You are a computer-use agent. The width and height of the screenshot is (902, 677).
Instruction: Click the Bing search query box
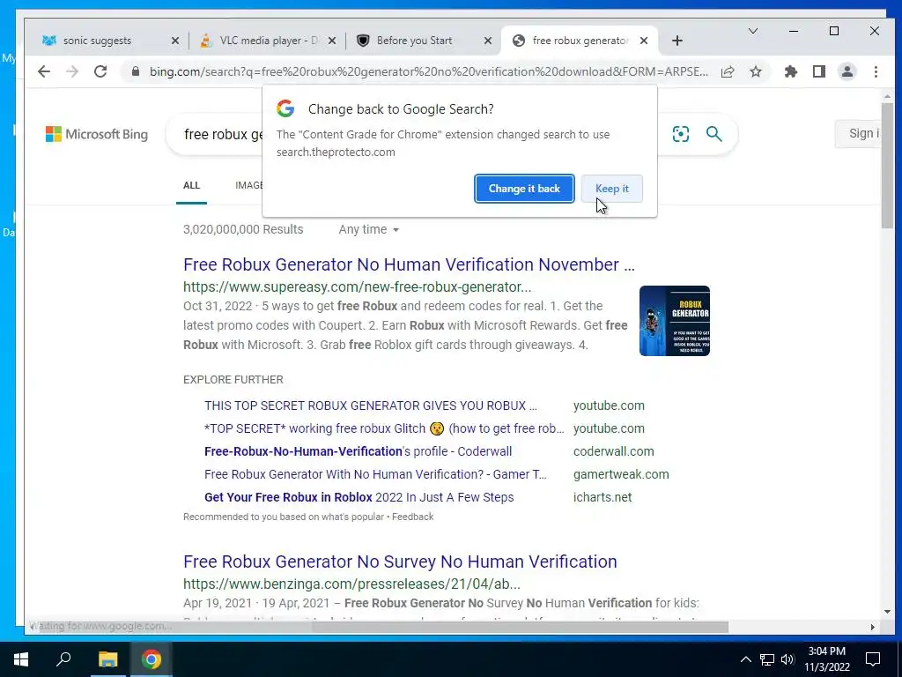[223, 134]
